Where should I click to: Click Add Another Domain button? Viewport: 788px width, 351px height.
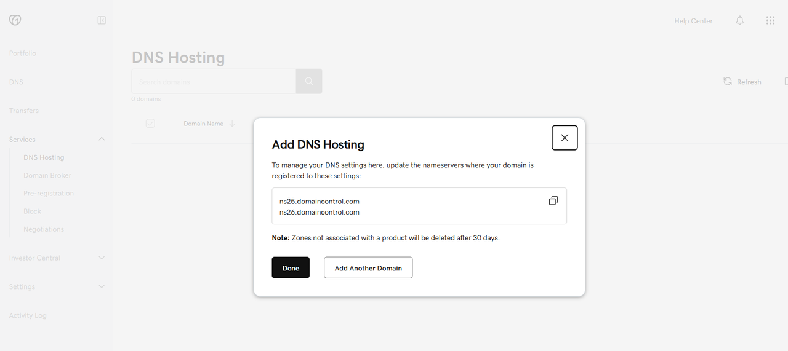368,268
